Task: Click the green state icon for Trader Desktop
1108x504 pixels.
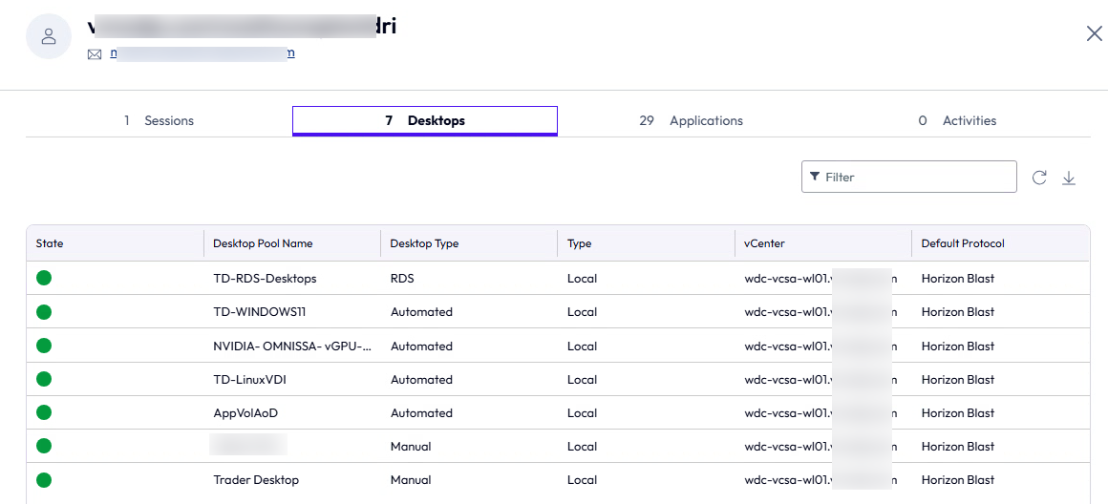Action: click(44, 480)
